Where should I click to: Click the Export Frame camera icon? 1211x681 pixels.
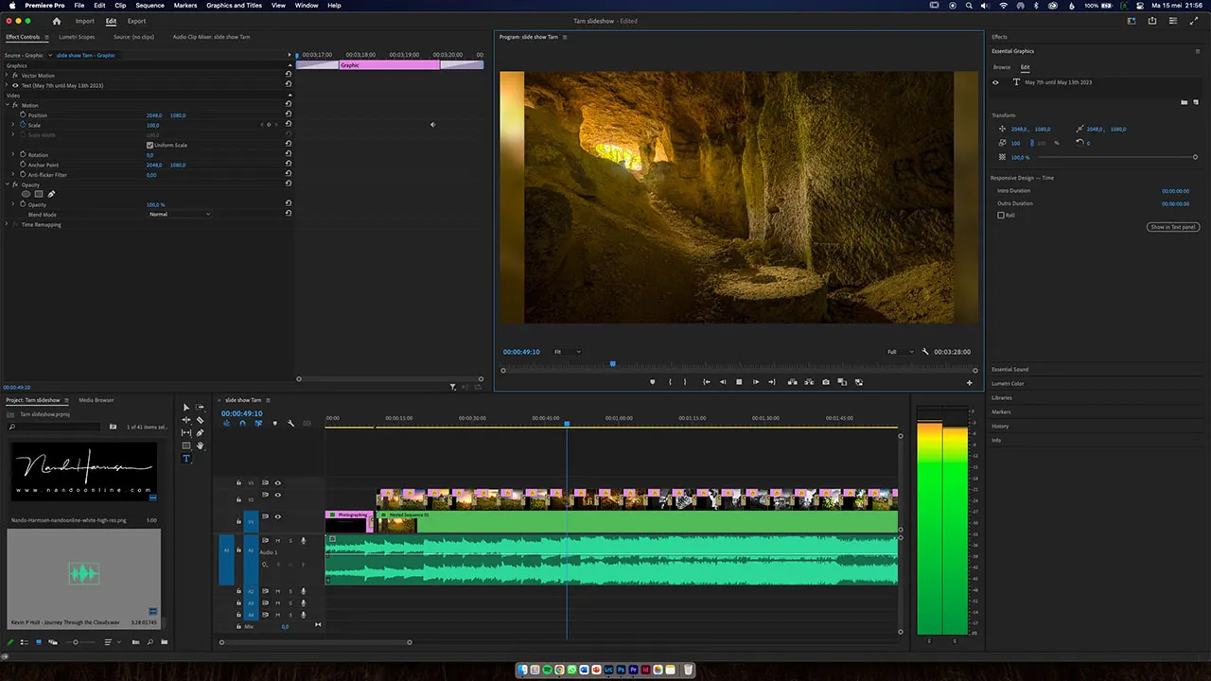826,382
